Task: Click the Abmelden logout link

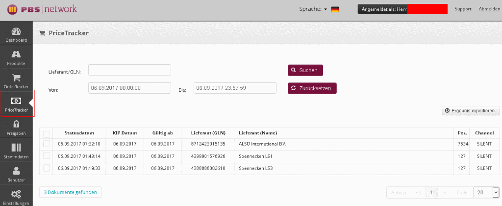Action: point(490,9)
